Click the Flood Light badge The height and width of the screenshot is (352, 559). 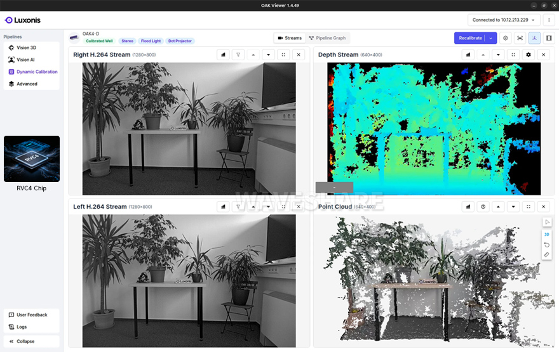151,41
